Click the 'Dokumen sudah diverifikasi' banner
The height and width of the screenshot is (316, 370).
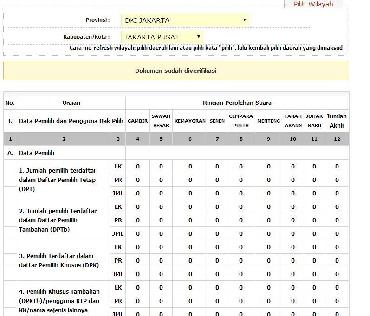click(175, 71)
